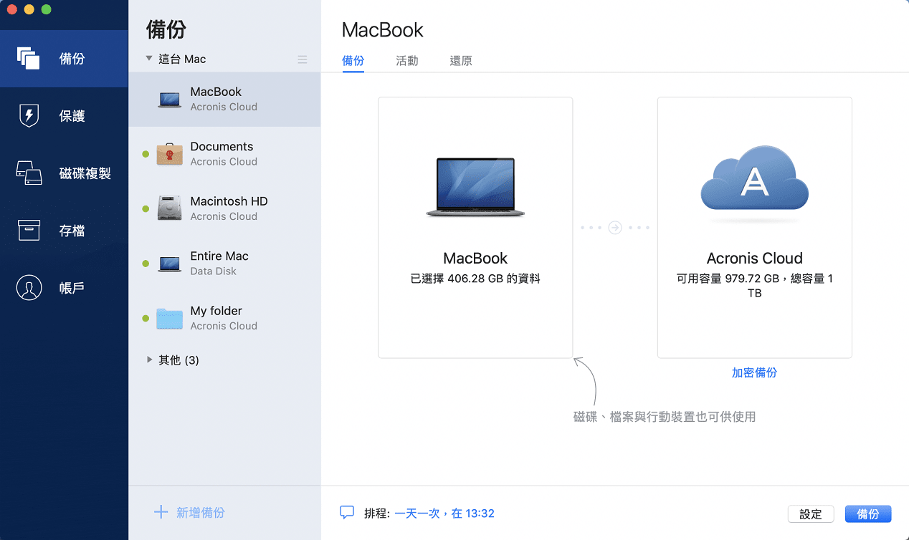
Task: Click the green status dot beside My folder
Action: point(146,319)
